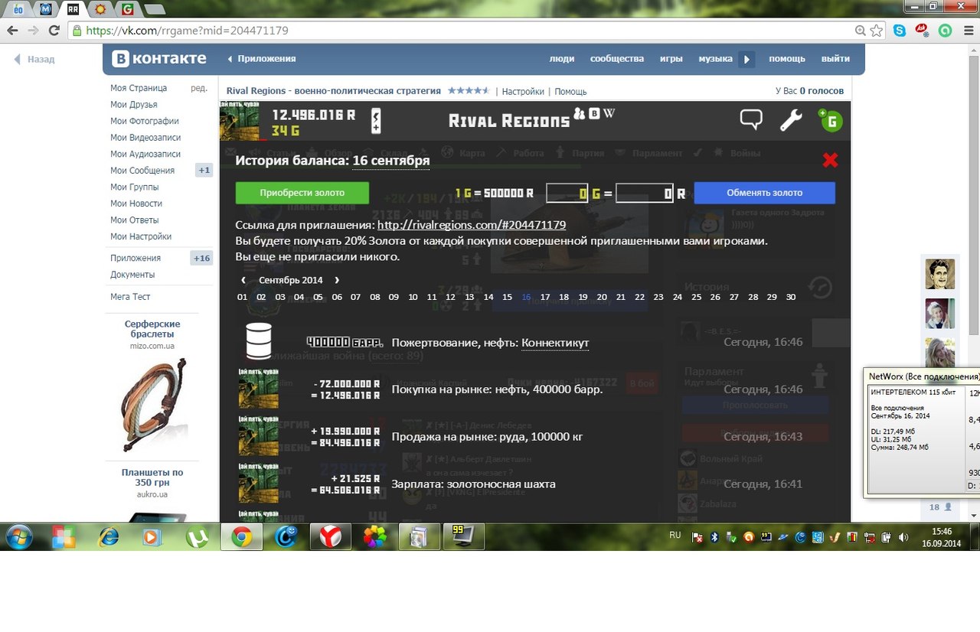Close the balance history with red X
Image resolution: width=980 pixels, height=632 pixels.
coord(830,160)
